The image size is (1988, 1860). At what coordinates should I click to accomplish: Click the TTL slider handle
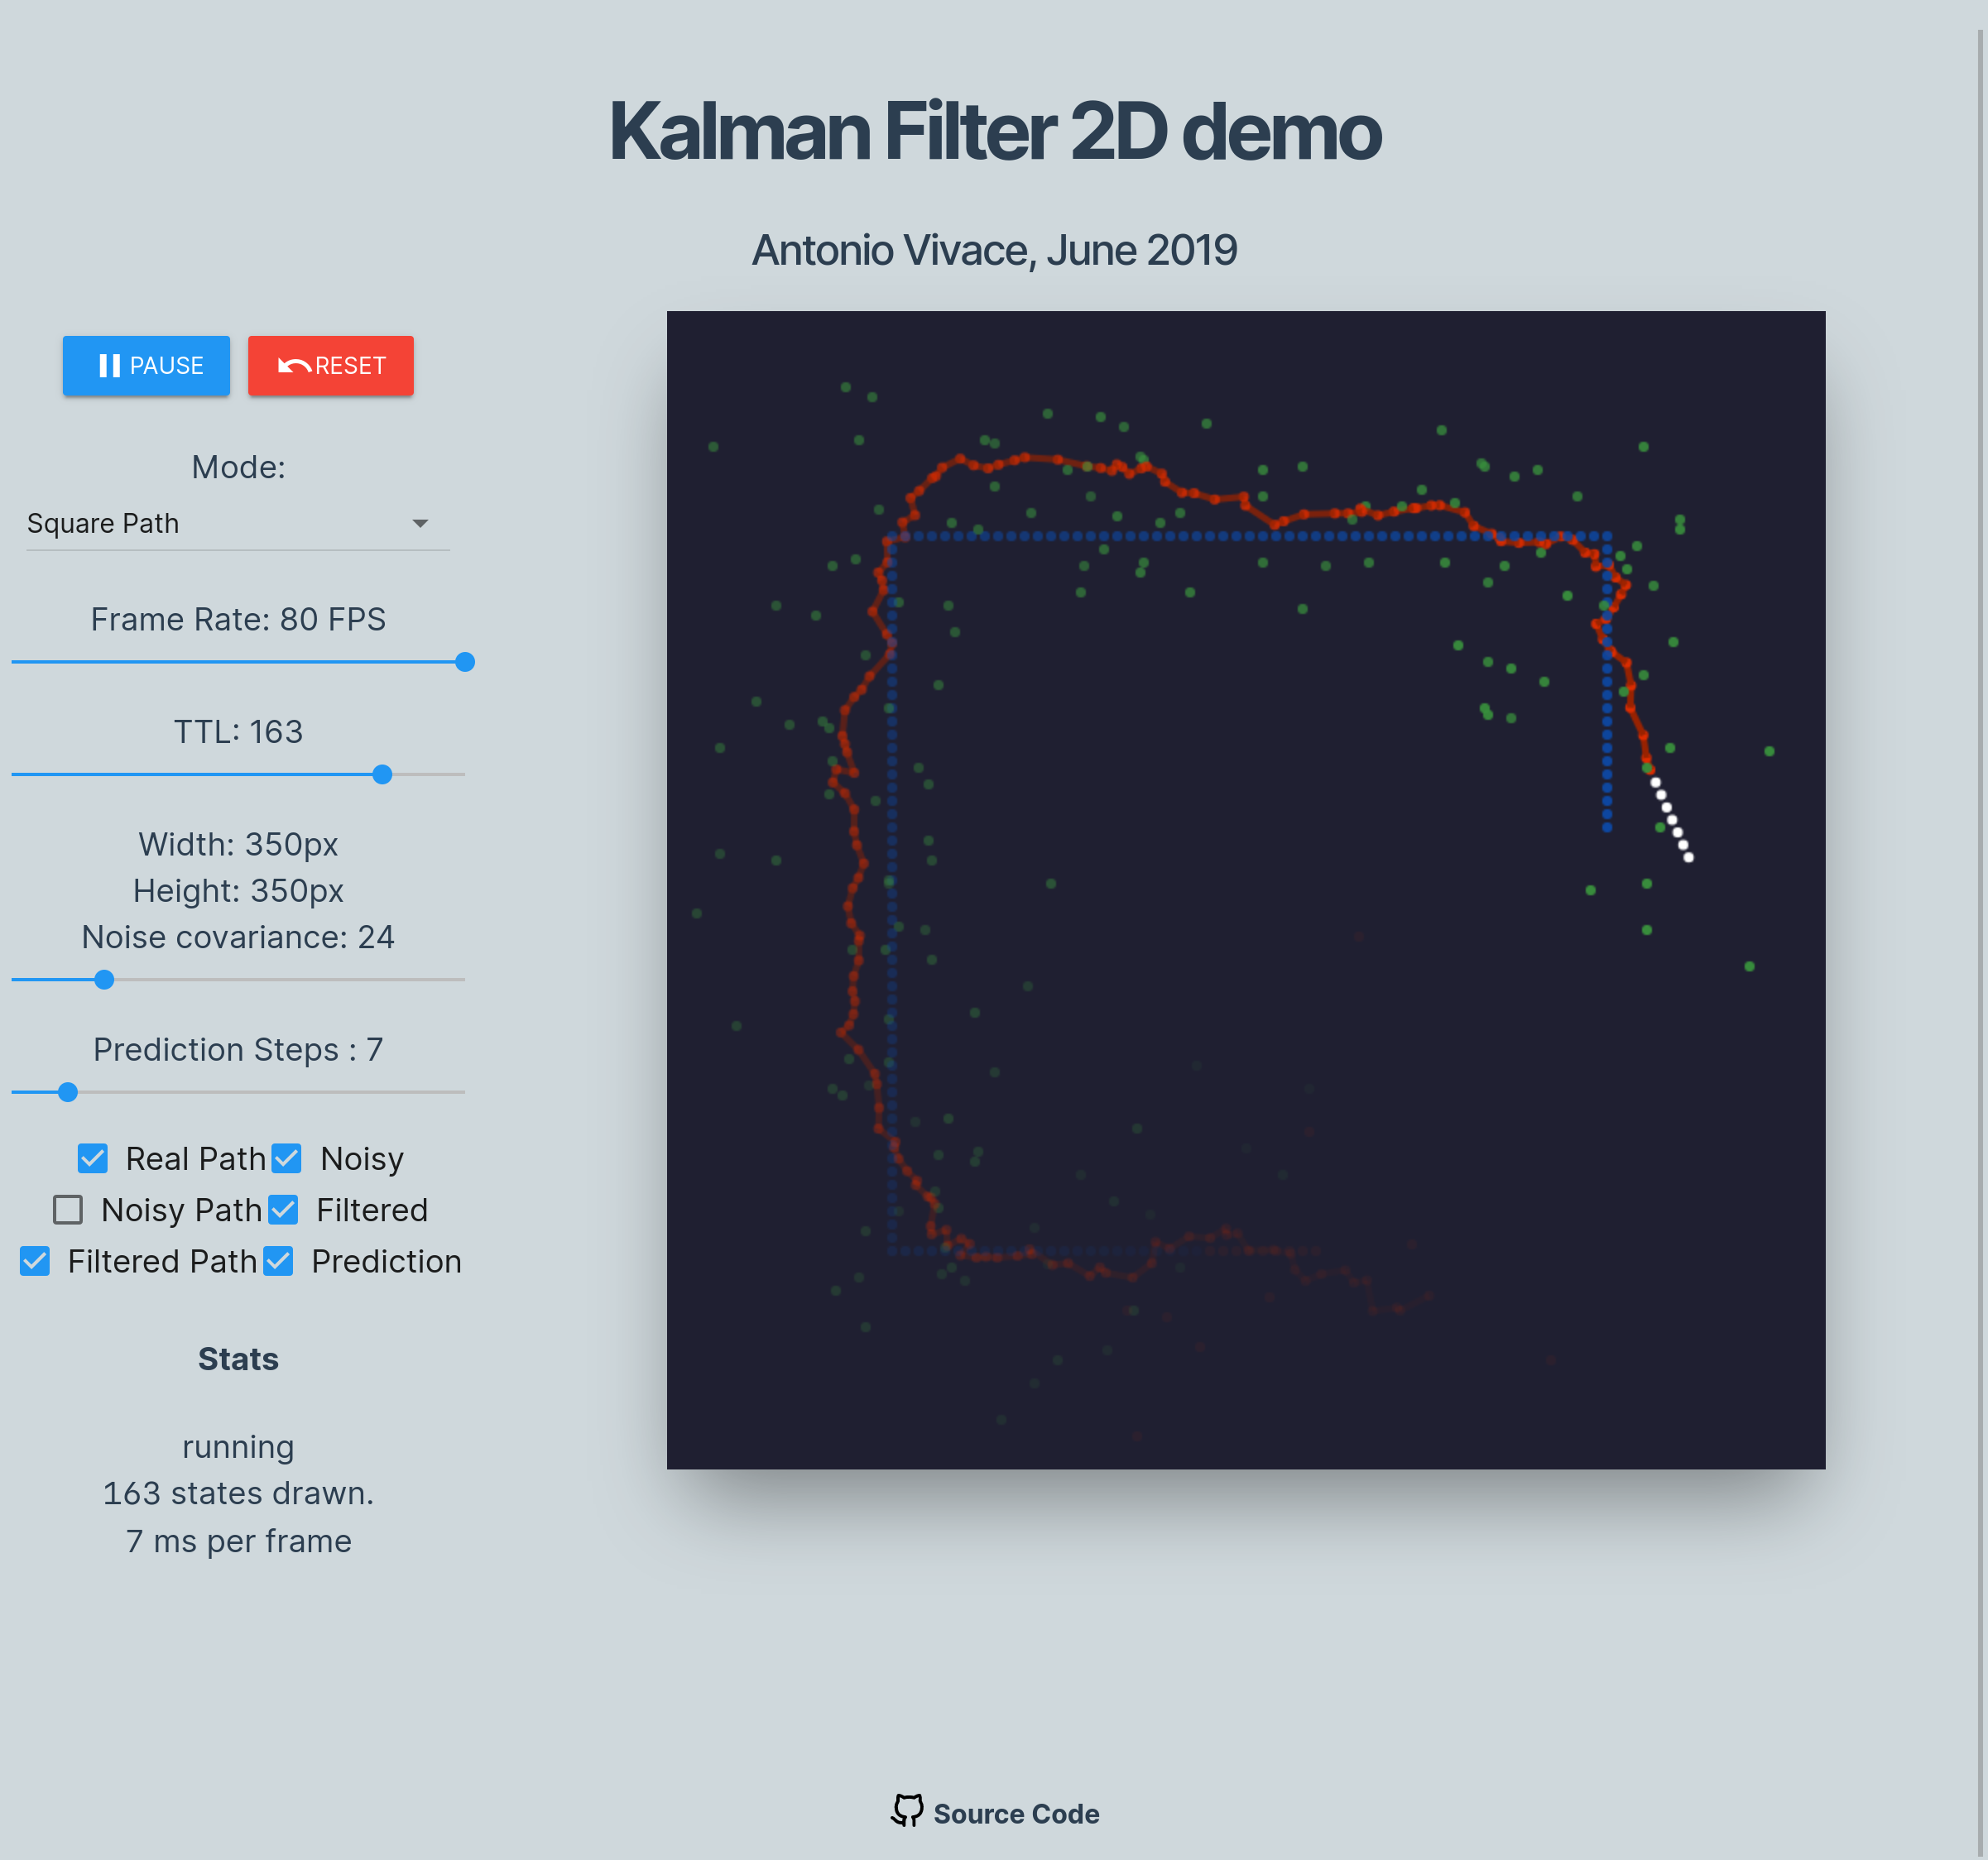coord(382,774)
